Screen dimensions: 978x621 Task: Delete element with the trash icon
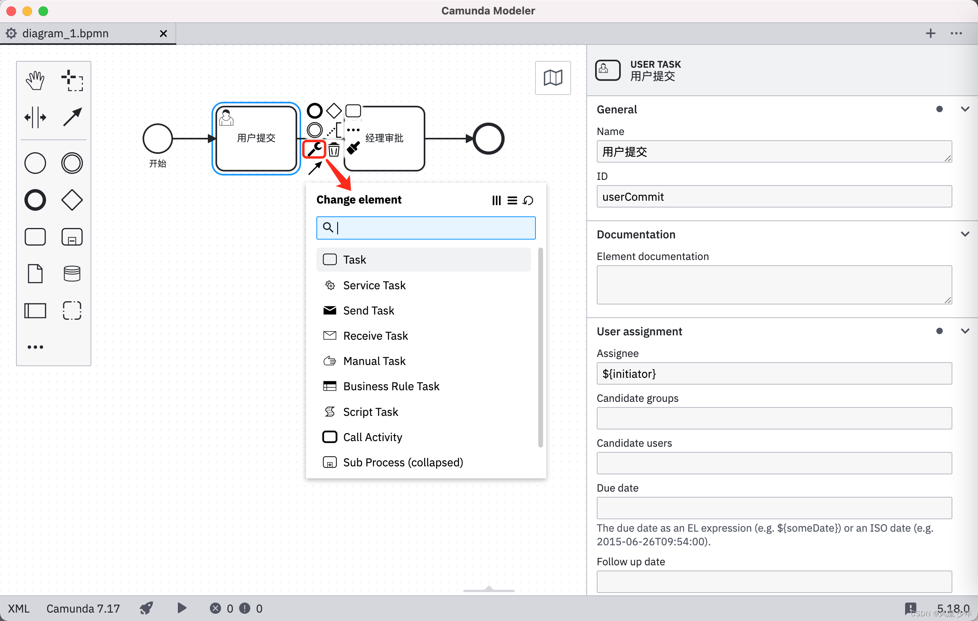click(x=334, y=149)
